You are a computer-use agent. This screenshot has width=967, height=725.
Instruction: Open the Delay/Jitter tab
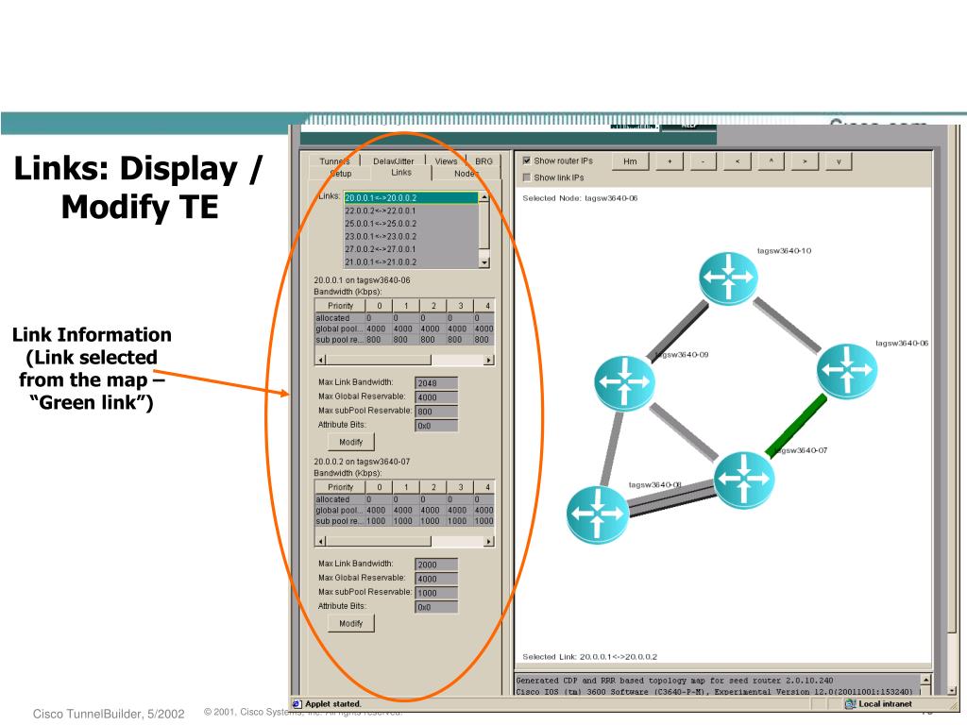click(394, 160)
